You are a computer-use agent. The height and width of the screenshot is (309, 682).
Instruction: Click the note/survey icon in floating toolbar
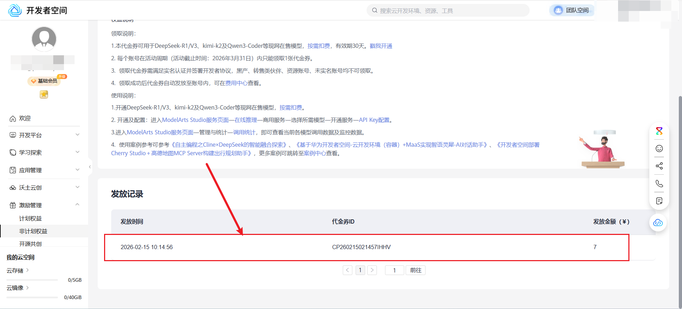(659, 201)
